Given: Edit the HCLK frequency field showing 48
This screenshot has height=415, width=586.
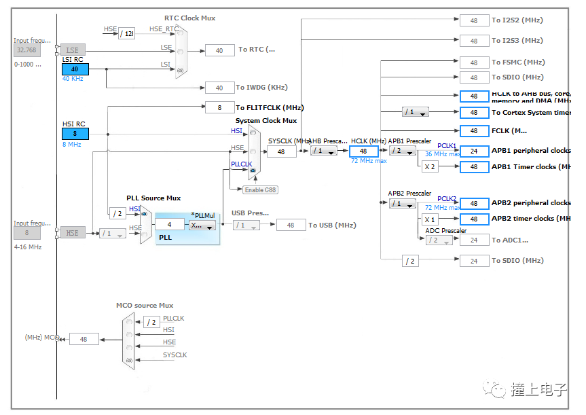Looking at the screenshot, I should pos(363,151).
